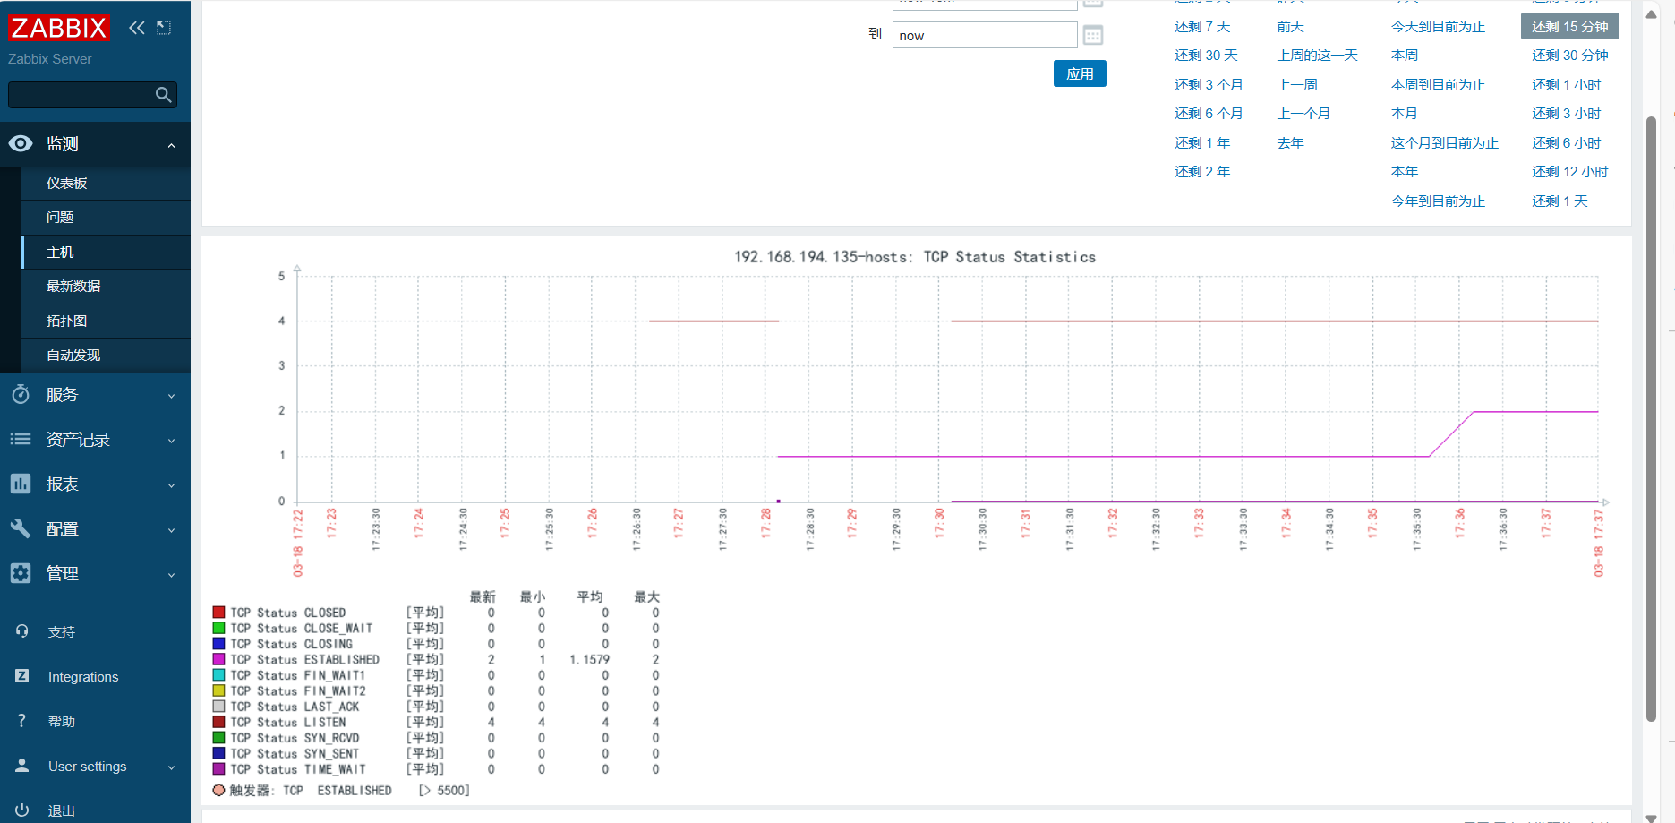Click the Z icon for Integrations

point(22,676)
